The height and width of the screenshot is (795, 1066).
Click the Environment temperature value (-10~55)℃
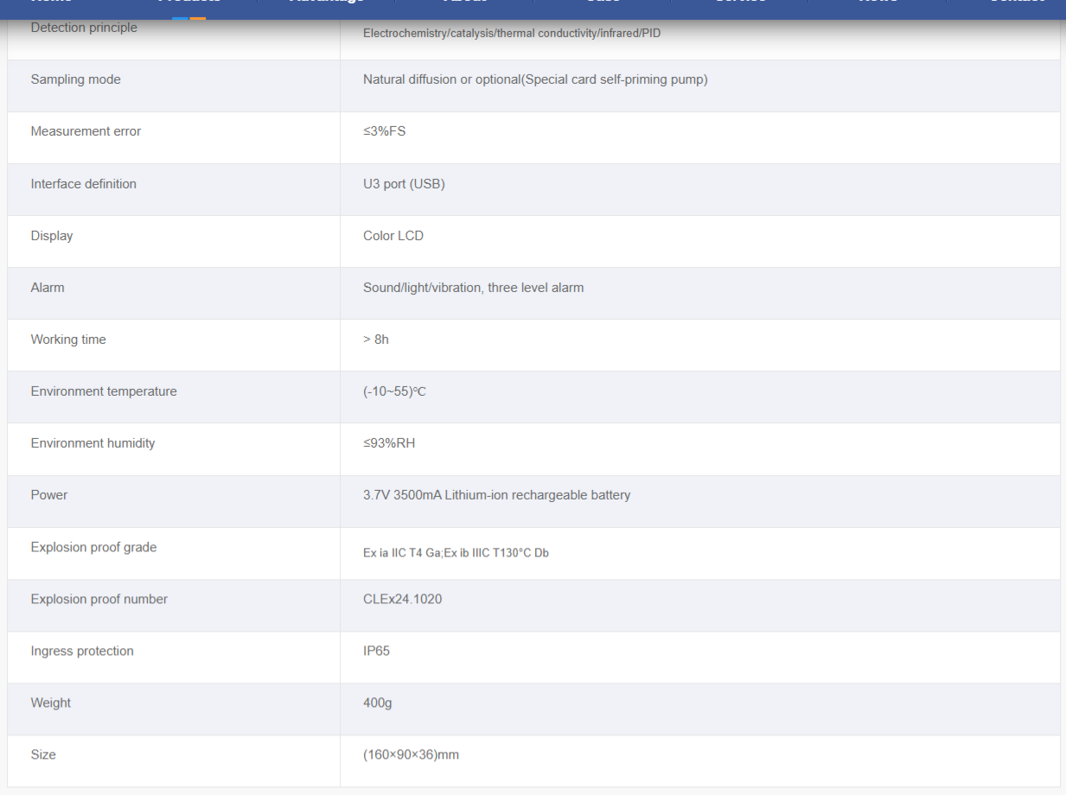click(x=394, y=391)
